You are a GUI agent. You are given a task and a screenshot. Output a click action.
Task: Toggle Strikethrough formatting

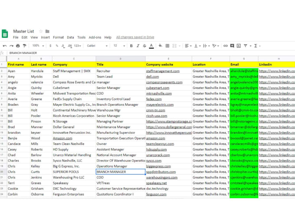tap(144, 45)
